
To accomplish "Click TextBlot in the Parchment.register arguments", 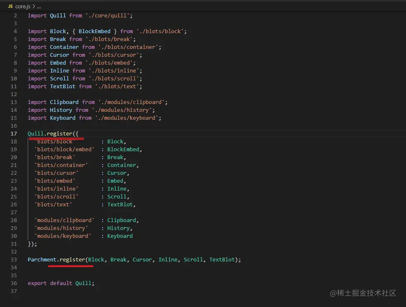I will 222,260.
